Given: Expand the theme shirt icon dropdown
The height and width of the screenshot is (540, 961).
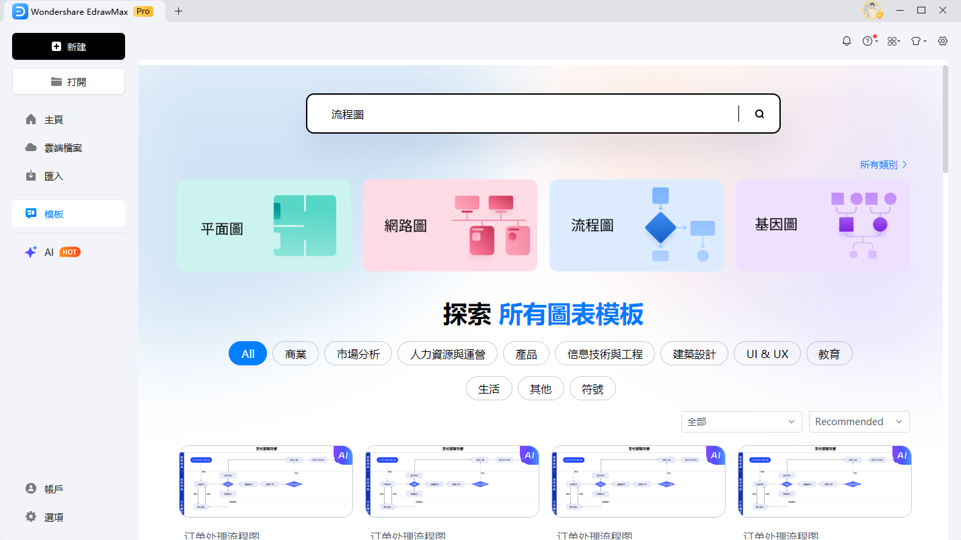Looking at the screenshot, I should tap(918, 40).
